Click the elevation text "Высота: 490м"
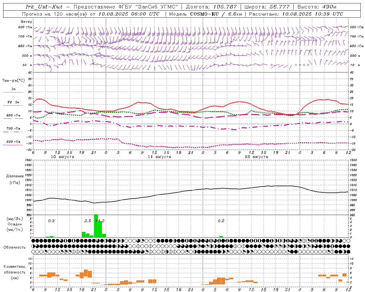 coord(317,7)
